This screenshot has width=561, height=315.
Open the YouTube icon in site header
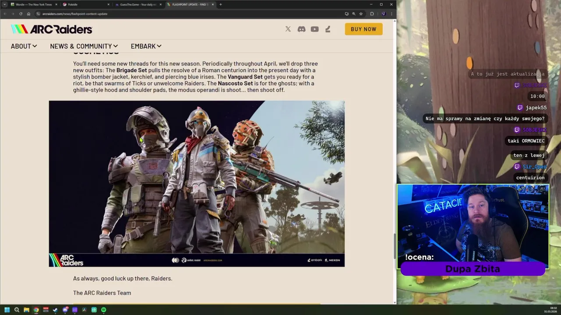[315, 29]
